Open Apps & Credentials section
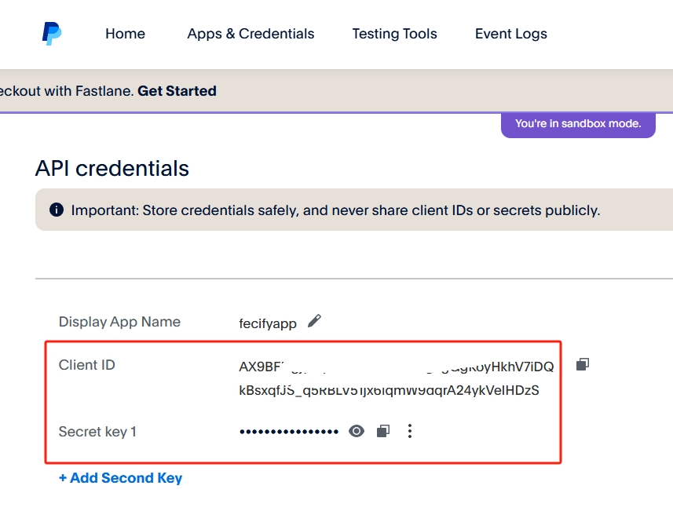The image size is (673, 522). tap(251, 34)
